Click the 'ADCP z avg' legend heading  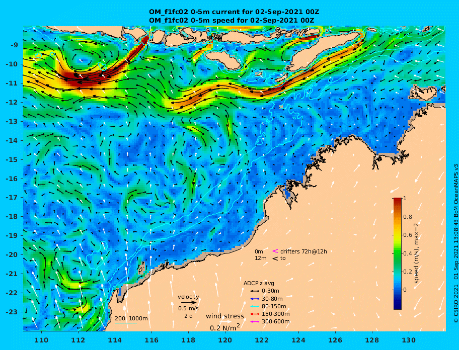tap(259, 283)
